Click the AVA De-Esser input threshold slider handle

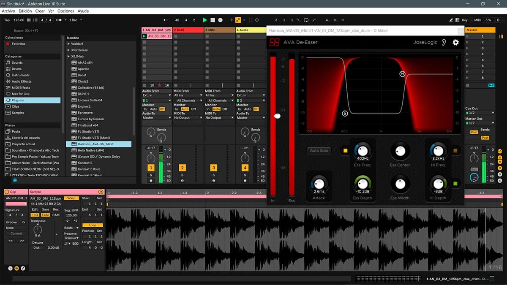point(277,116)
